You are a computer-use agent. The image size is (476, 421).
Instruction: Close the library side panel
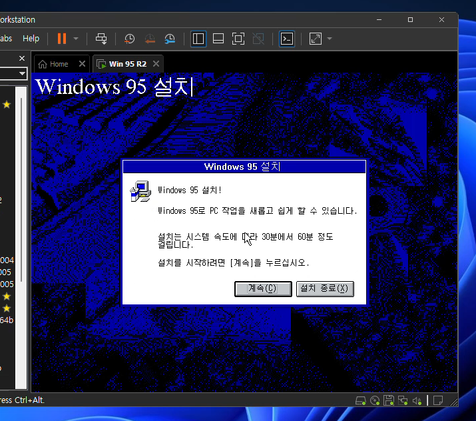(x=22, y=58)
